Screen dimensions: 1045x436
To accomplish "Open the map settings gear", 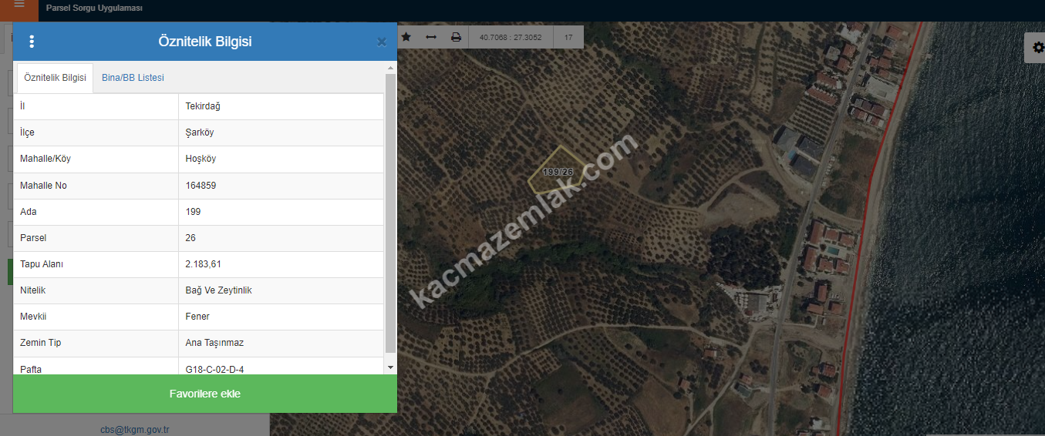I will tap(1036, 48).
